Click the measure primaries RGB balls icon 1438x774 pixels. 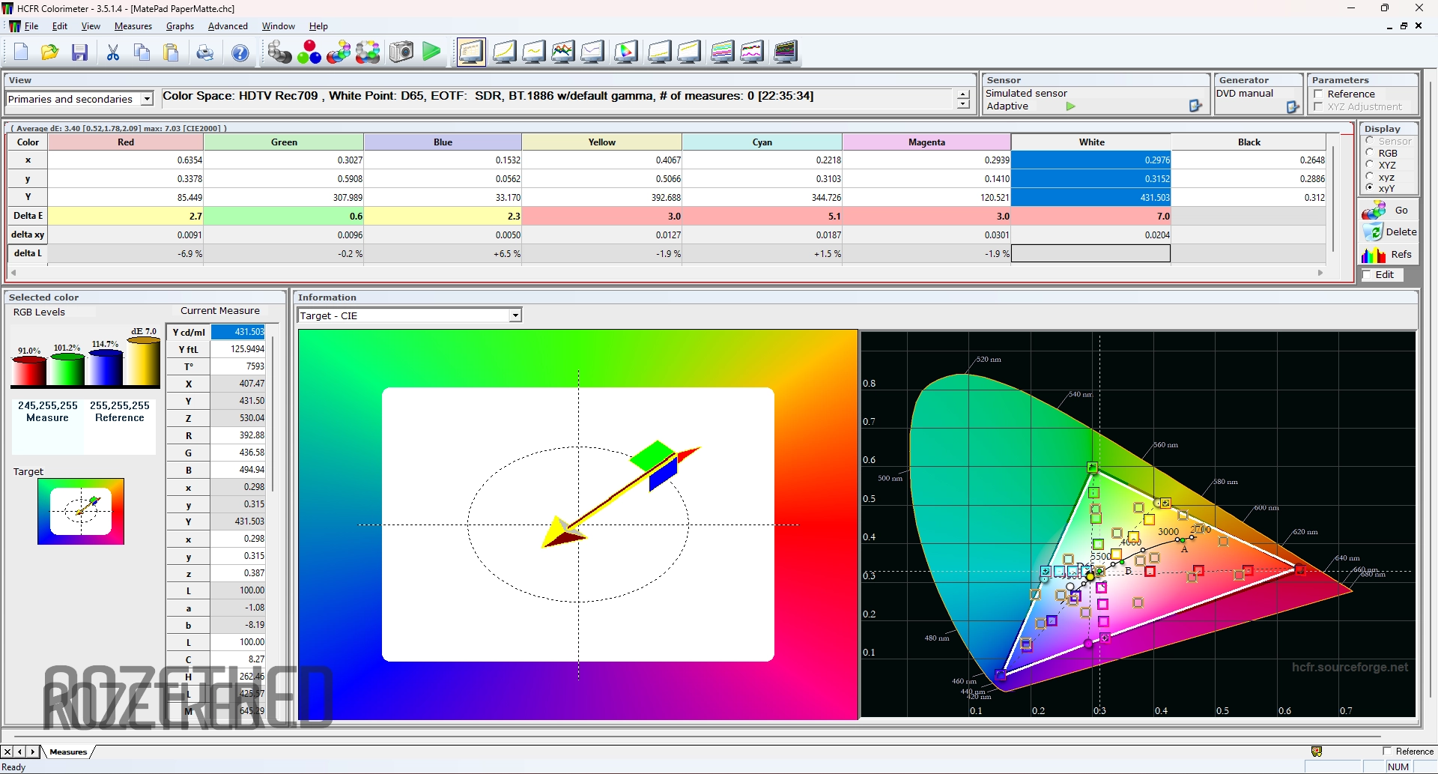point(309,52)
